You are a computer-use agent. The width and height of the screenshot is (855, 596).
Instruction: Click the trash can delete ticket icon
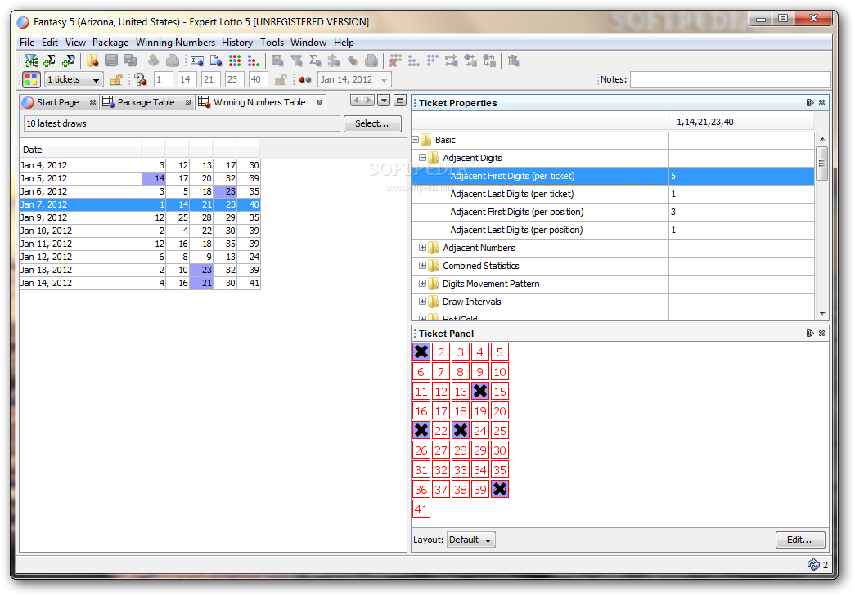pyautogui.click(x=513, y=60)
